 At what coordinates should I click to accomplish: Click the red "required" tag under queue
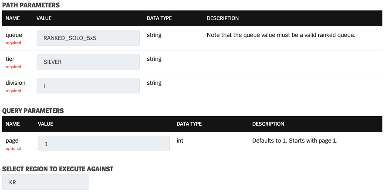coord(14,43)
